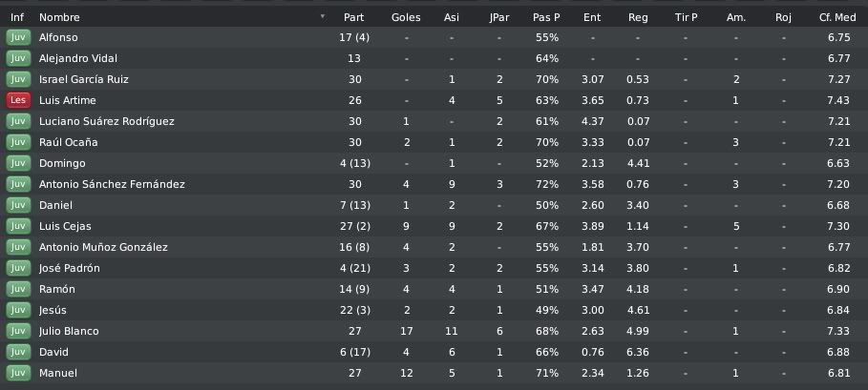This screenshot has height=390, width=868.
Task: Click the Juv badge next to Alfonso
Action: (18, 37)
